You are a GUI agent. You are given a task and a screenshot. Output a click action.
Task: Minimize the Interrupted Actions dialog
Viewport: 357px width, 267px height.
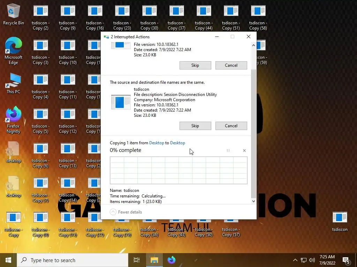(x=217, y=37)
